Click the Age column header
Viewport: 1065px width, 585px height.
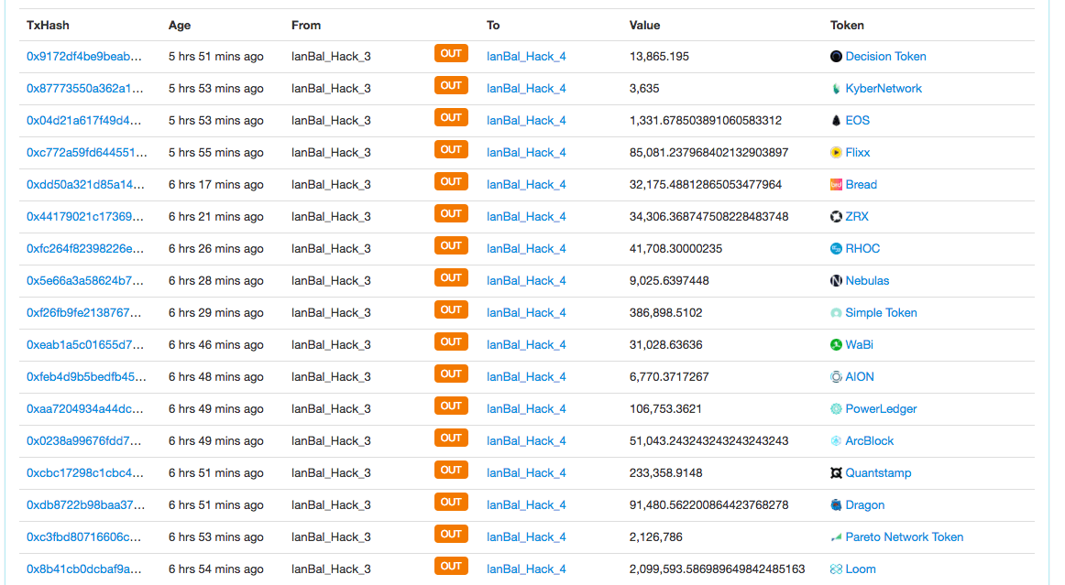(x=180, y=26)
